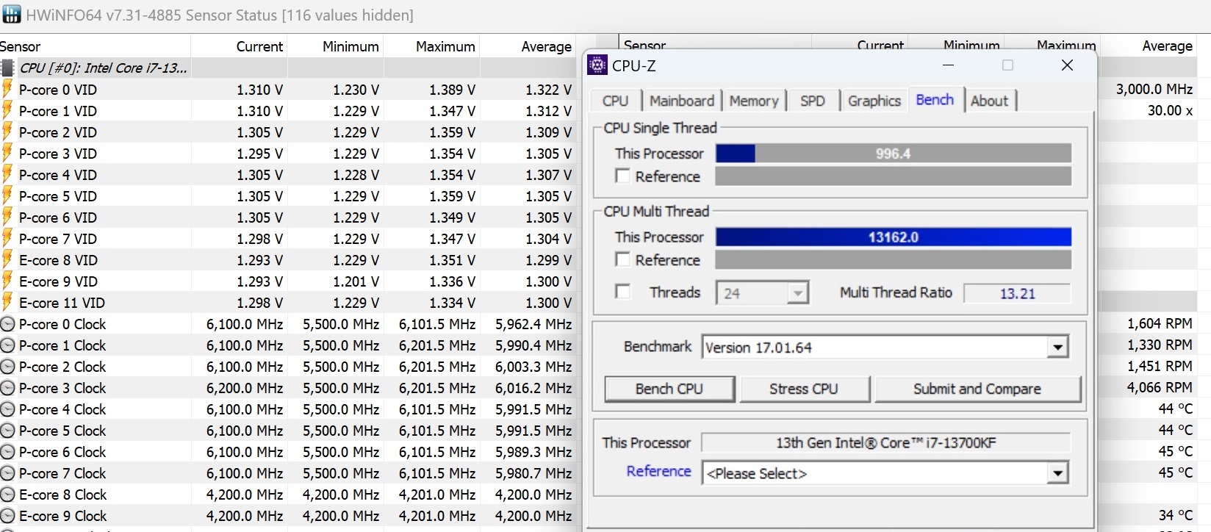Click lightning bolt icon for P-core 4 VID
1211x532 pixels.
pos(7,175)
